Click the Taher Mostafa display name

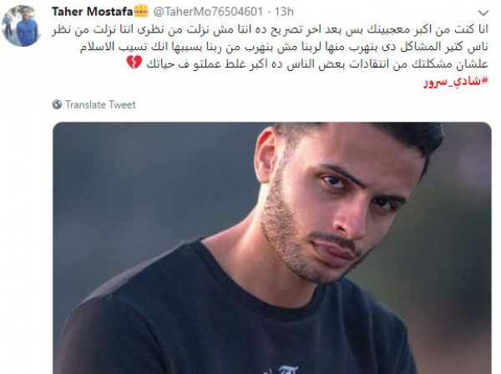[93, 12]
